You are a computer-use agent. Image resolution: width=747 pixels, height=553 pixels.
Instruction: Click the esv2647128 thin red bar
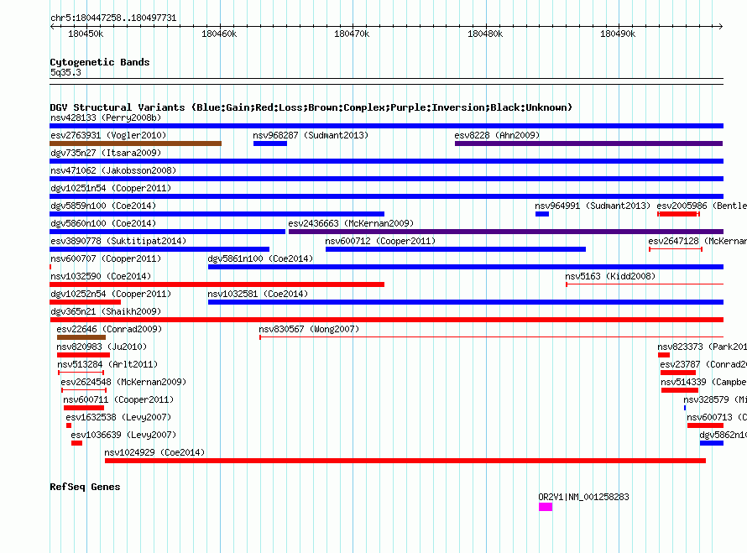[x=676, y=249]
